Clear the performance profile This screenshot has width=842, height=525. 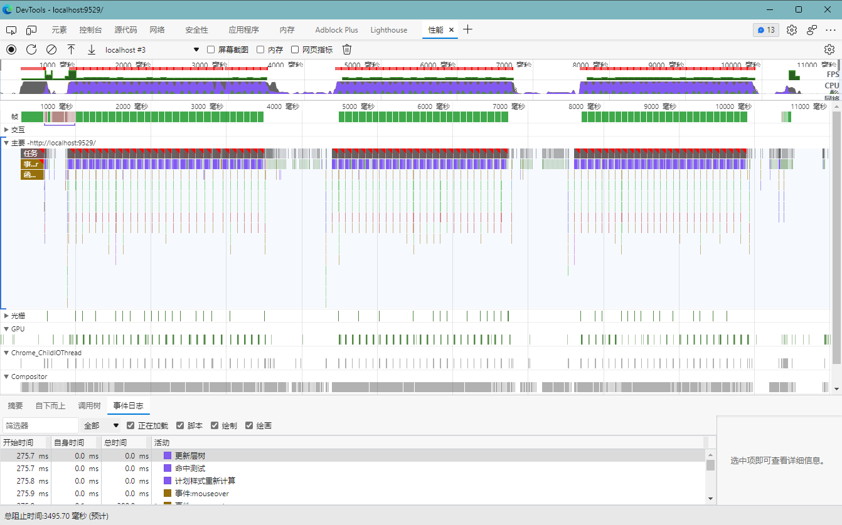(51, 49)
